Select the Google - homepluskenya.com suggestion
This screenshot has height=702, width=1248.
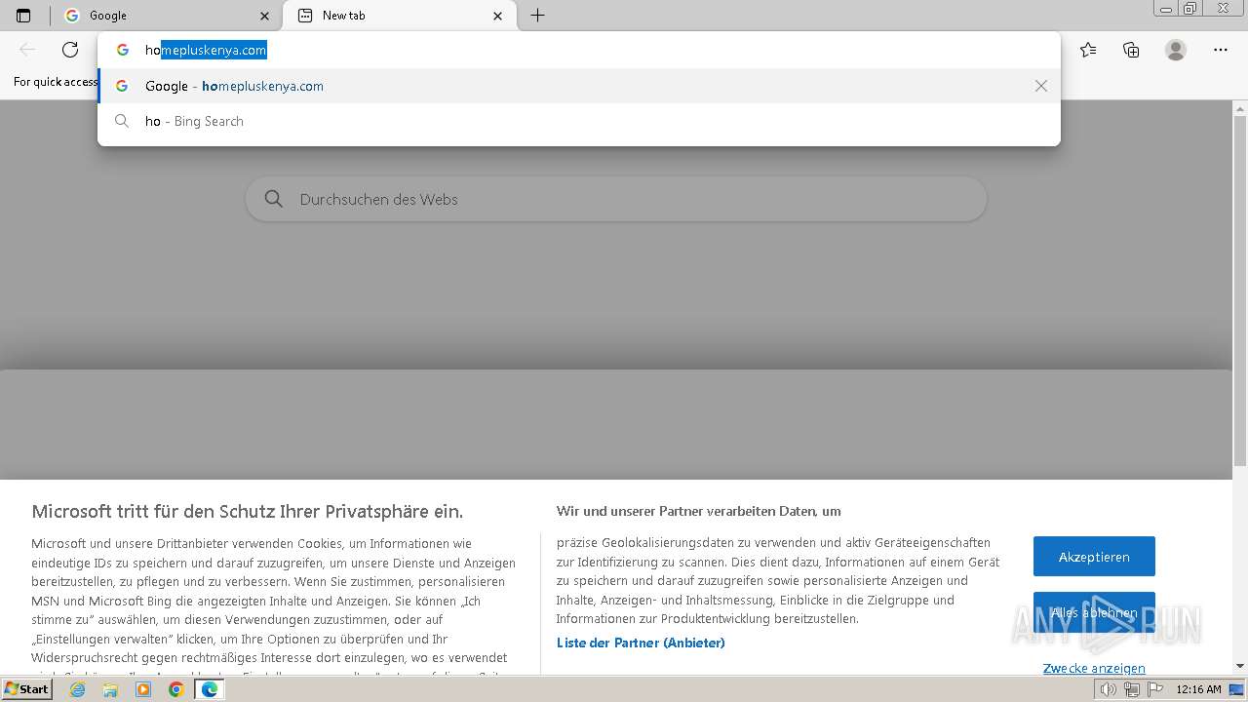click(579, 86)
